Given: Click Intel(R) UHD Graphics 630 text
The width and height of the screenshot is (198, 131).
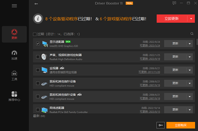Looking at the screenshot, I should pos(64,46).
